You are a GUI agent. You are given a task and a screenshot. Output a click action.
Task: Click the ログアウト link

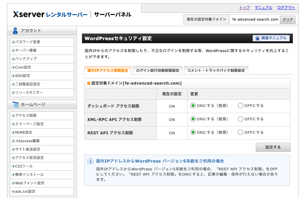point(286,8)
